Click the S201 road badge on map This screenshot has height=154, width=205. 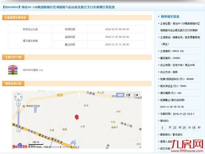pyautogui.click(x=60, y=95)
